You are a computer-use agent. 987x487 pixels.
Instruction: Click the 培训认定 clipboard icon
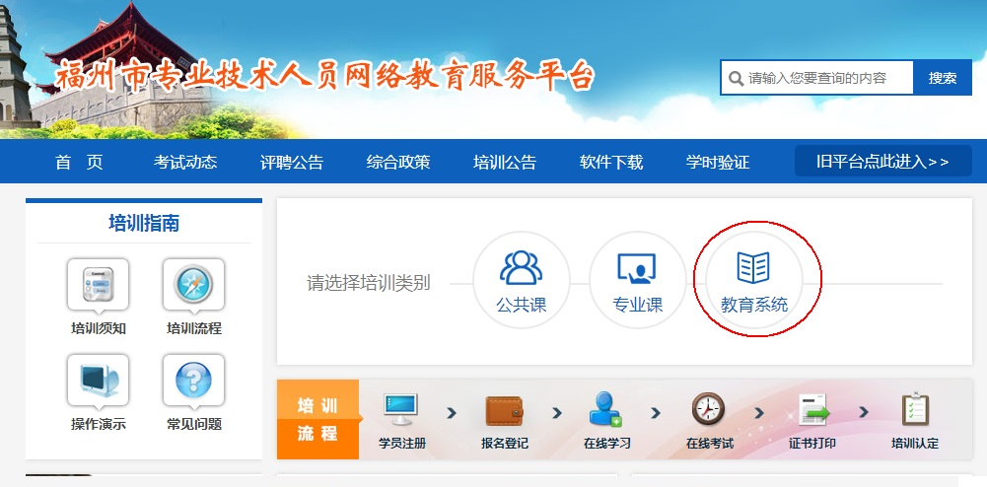pyautogui.click(x=915, y=409)
